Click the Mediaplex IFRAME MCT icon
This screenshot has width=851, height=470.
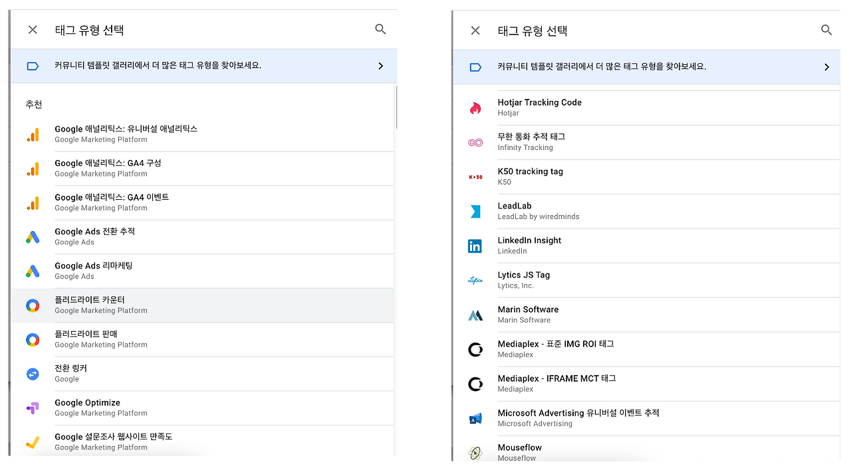click(475, 384)
